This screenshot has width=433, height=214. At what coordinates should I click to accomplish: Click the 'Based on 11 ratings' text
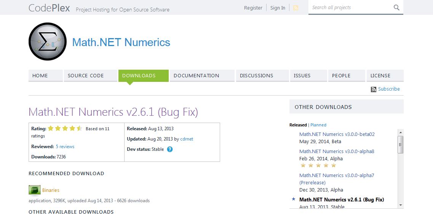[70, 132]
